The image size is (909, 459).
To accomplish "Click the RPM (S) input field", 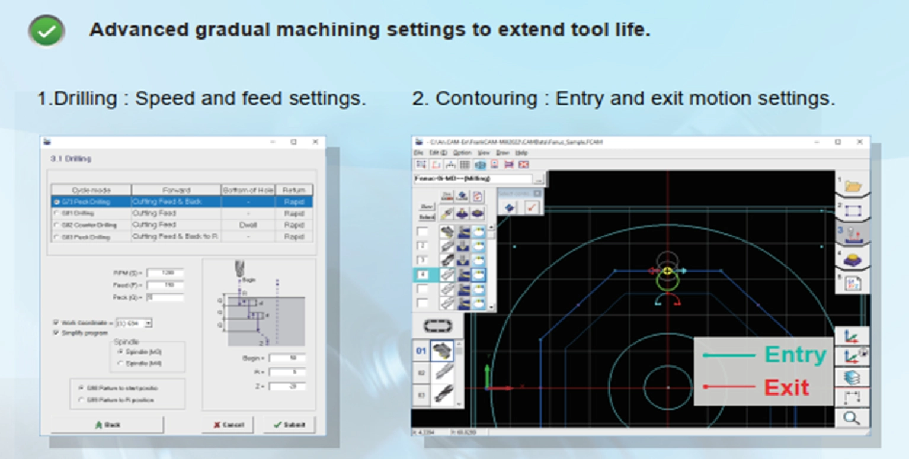I will (x=165, y=273).
